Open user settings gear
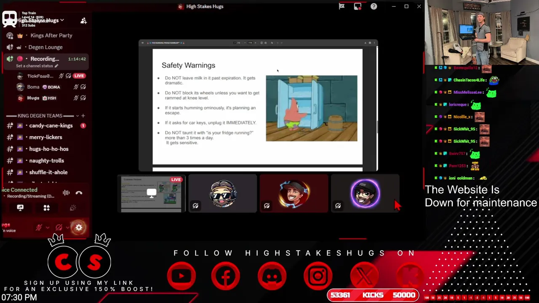The height and width of the screenshot is (303, 539). [x=79, y=228]
